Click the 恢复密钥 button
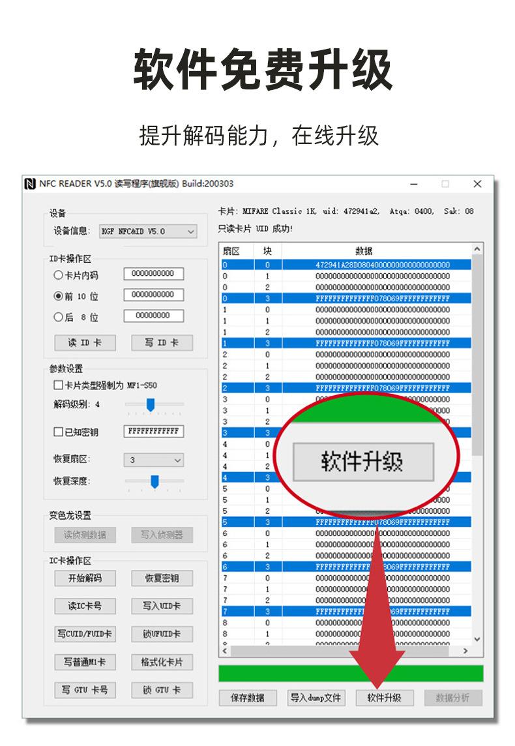 point(162,578)
